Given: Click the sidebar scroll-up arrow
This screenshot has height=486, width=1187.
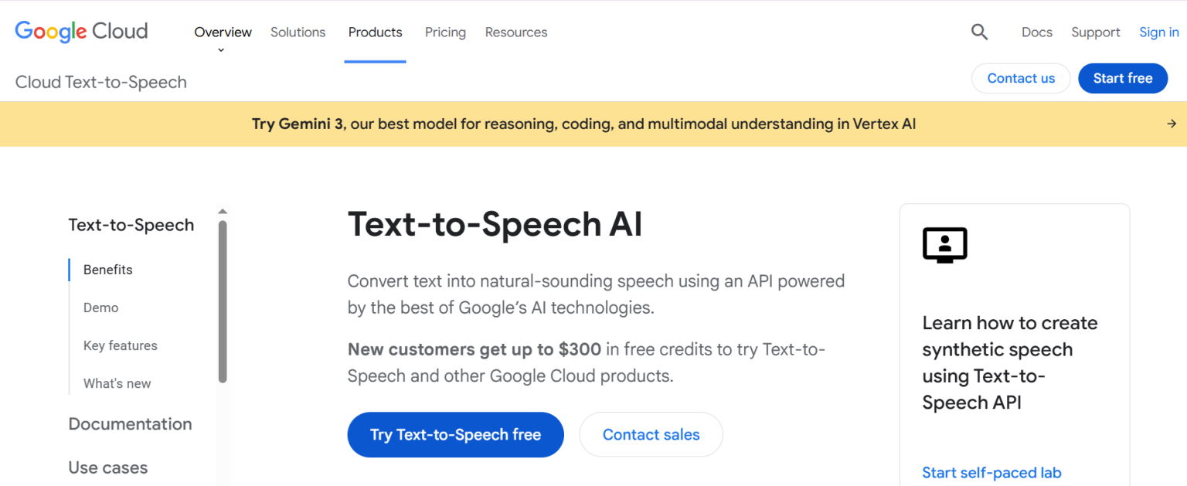Looking at the screenshot, I should 223,211.
